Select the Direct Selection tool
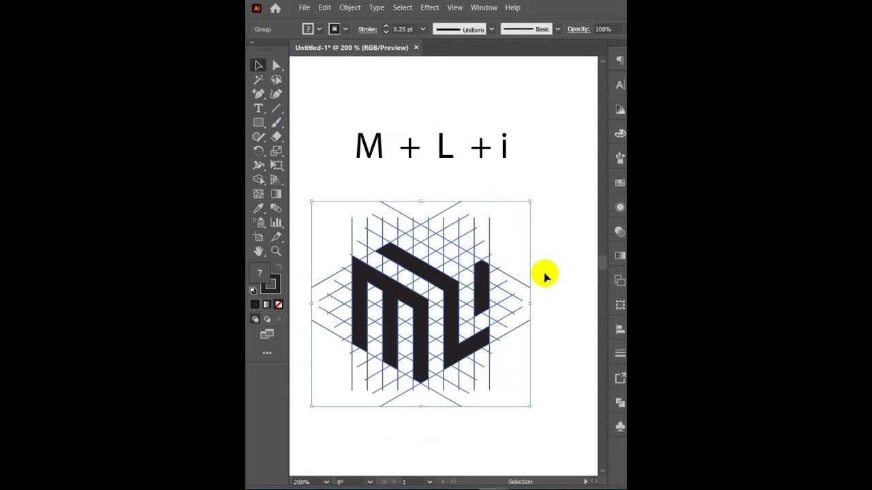 point(277,65)
